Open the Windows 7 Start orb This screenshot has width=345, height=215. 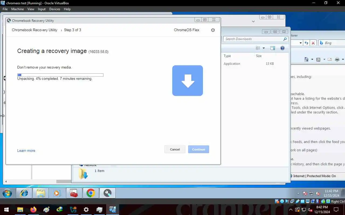tap(7, 193)
